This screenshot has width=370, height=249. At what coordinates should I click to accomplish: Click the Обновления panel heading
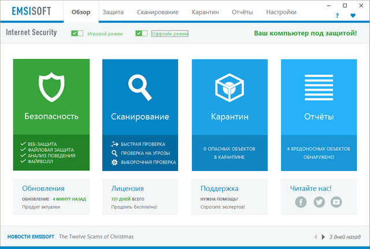coord(43,188)
